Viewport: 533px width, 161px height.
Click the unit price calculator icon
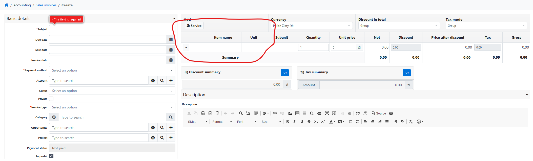click(x=359, y=47)
